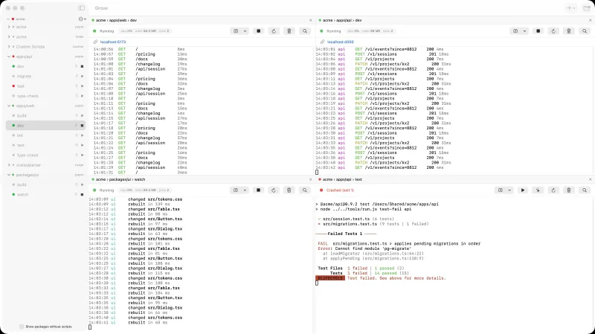This screenshot has height=334, width=595.
Task: Run the test script under apps/api in sidebar
Action: (x=82, y=86)
